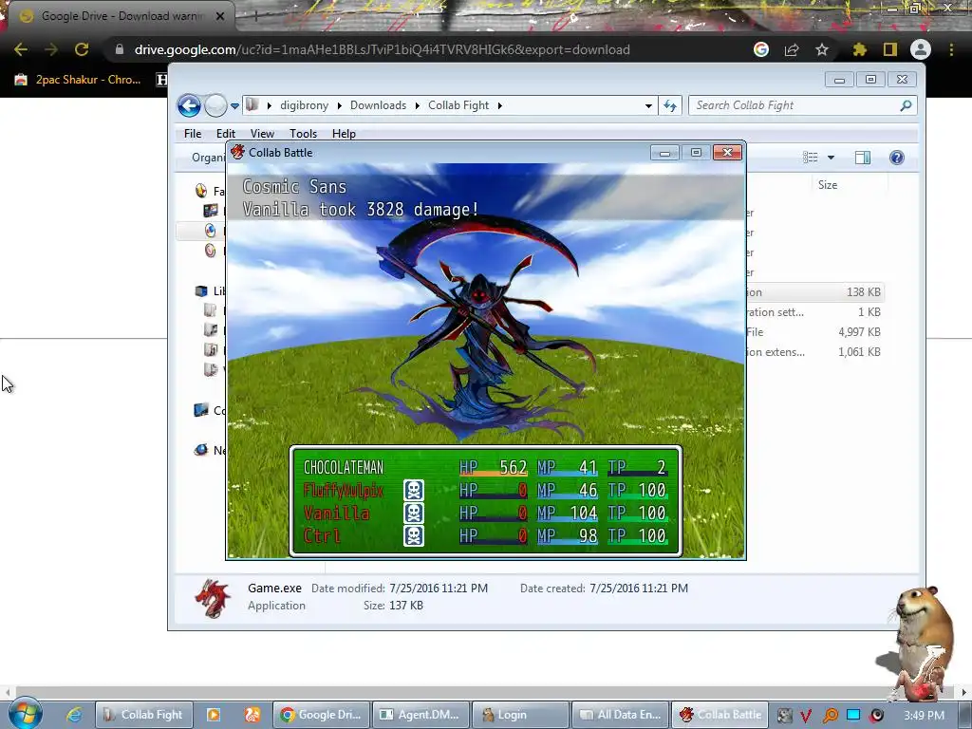Open the Edit menu
The width and height of the screenshot is (972, 729).
pos(226,133)
